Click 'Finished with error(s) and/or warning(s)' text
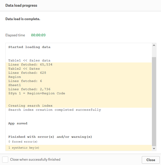 [x=50, y=137]
